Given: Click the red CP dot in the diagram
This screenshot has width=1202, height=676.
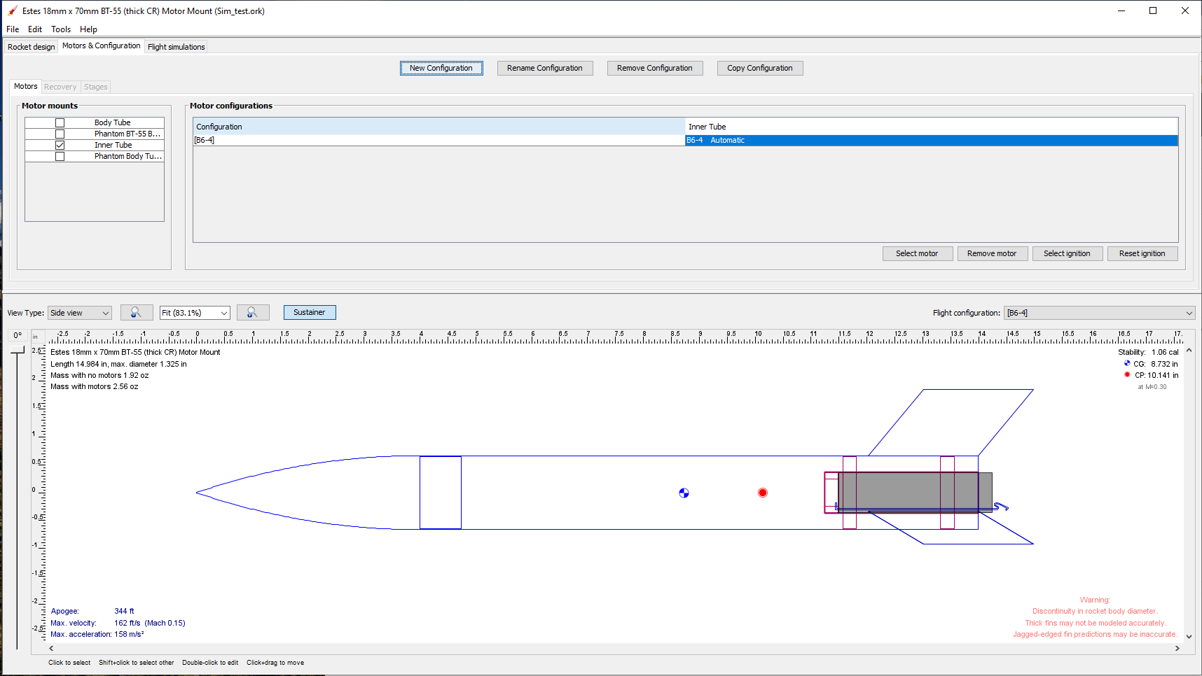Looking at the screenshot, I should pyautogui.click(x=762, y=493).
